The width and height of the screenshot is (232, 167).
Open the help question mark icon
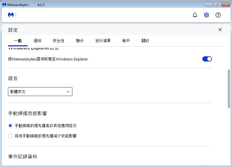tap(218, 15)
